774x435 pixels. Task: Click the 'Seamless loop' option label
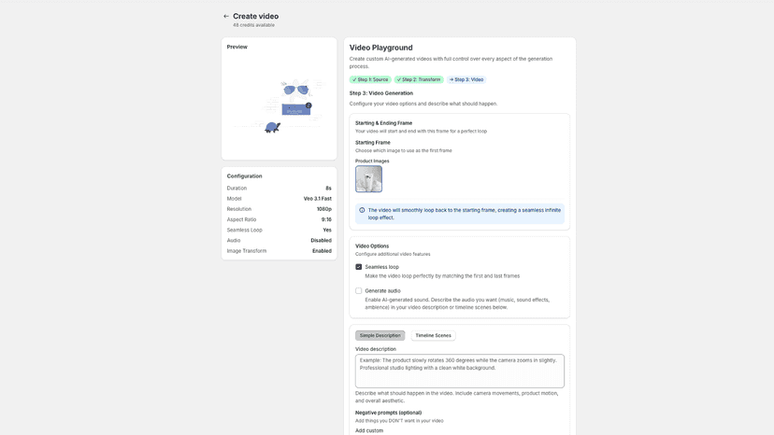coord(382,267)
